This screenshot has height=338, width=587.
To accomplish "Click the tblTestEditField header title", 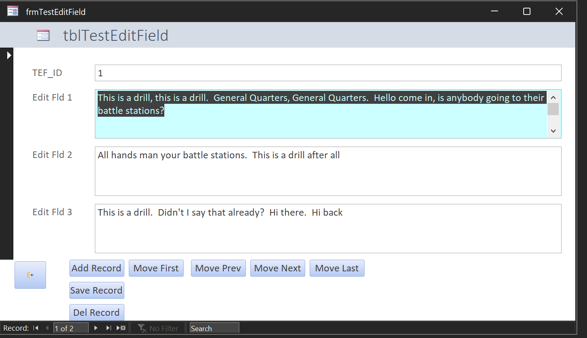I will coord(116,36).
